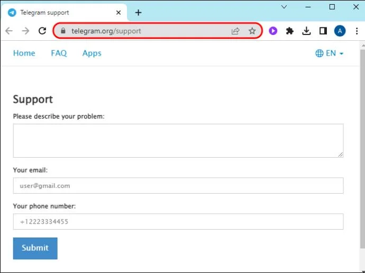Close the Telegram support tab
The image size is (365, 273).
[118, 13]
